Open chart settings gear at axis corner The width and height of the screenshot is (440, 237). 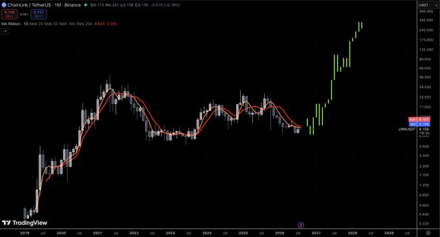(428, 232)
